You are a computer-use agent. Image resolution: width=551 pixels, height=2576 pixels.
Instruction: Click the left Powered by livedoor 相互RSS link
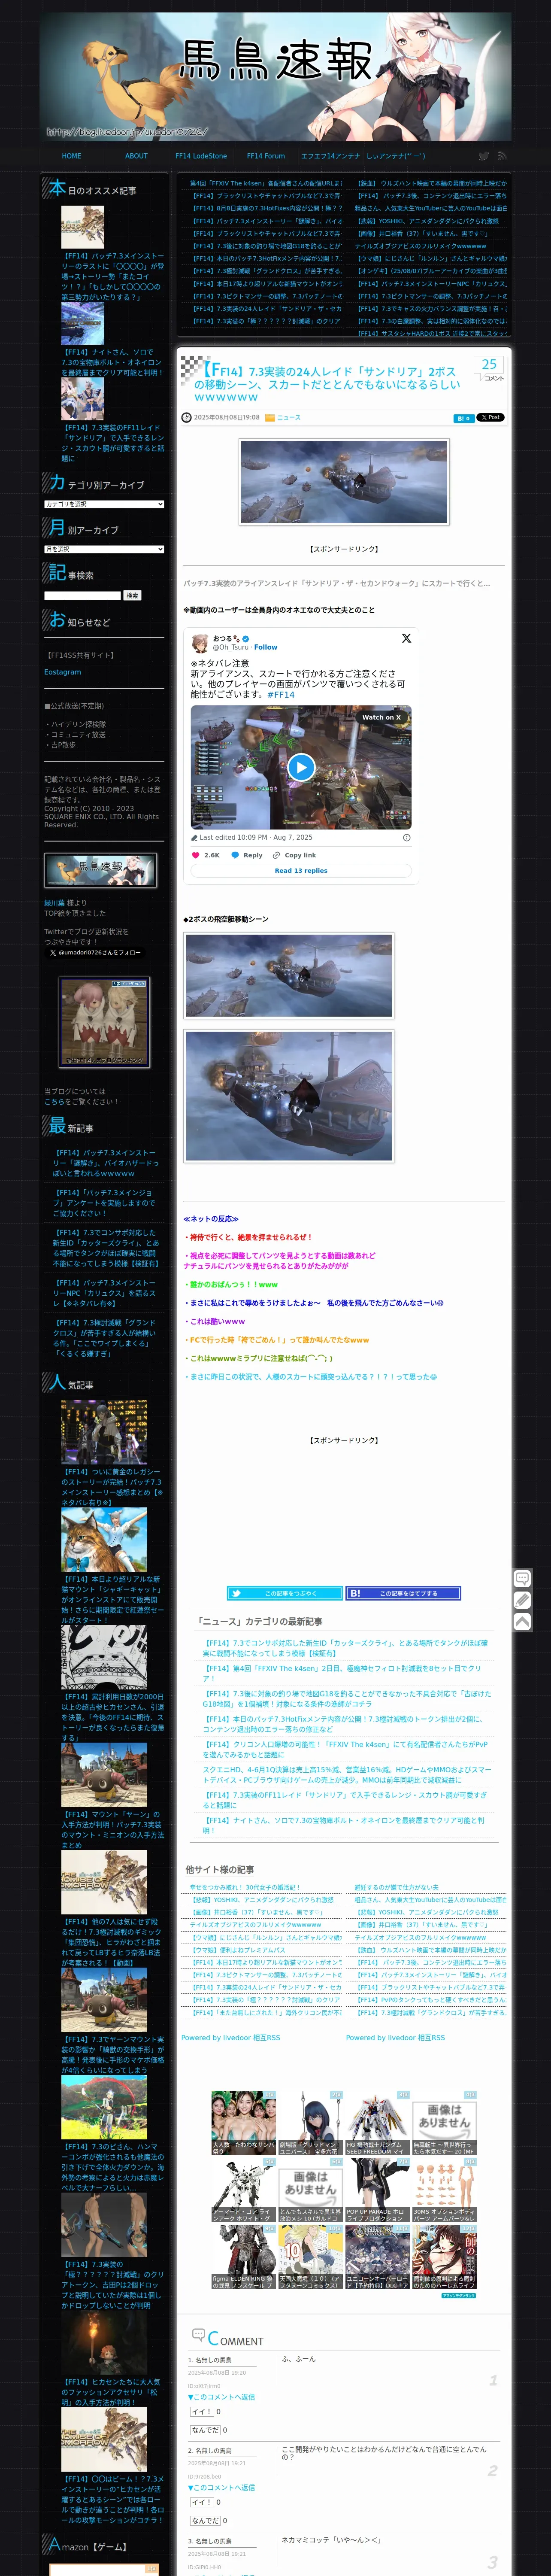coord(231,2037)
